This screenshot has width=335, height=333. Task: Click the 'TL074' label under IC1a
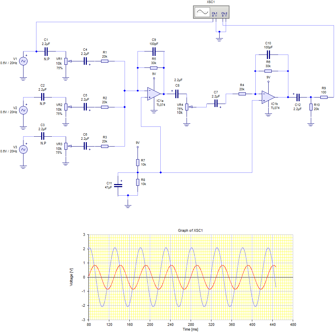[x=161, y=105]
